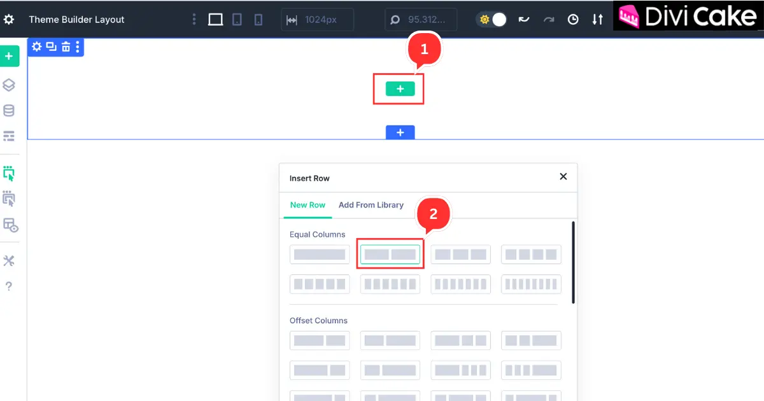Click the Insert Row dialog title
The width and height of the screenshot is (764, 401).
309,178
